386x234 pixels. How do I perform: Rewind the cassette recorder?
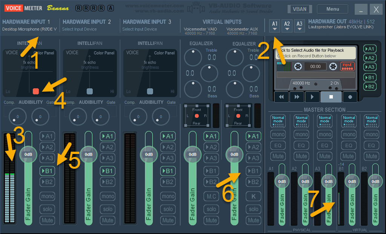[x=281, y=97]
